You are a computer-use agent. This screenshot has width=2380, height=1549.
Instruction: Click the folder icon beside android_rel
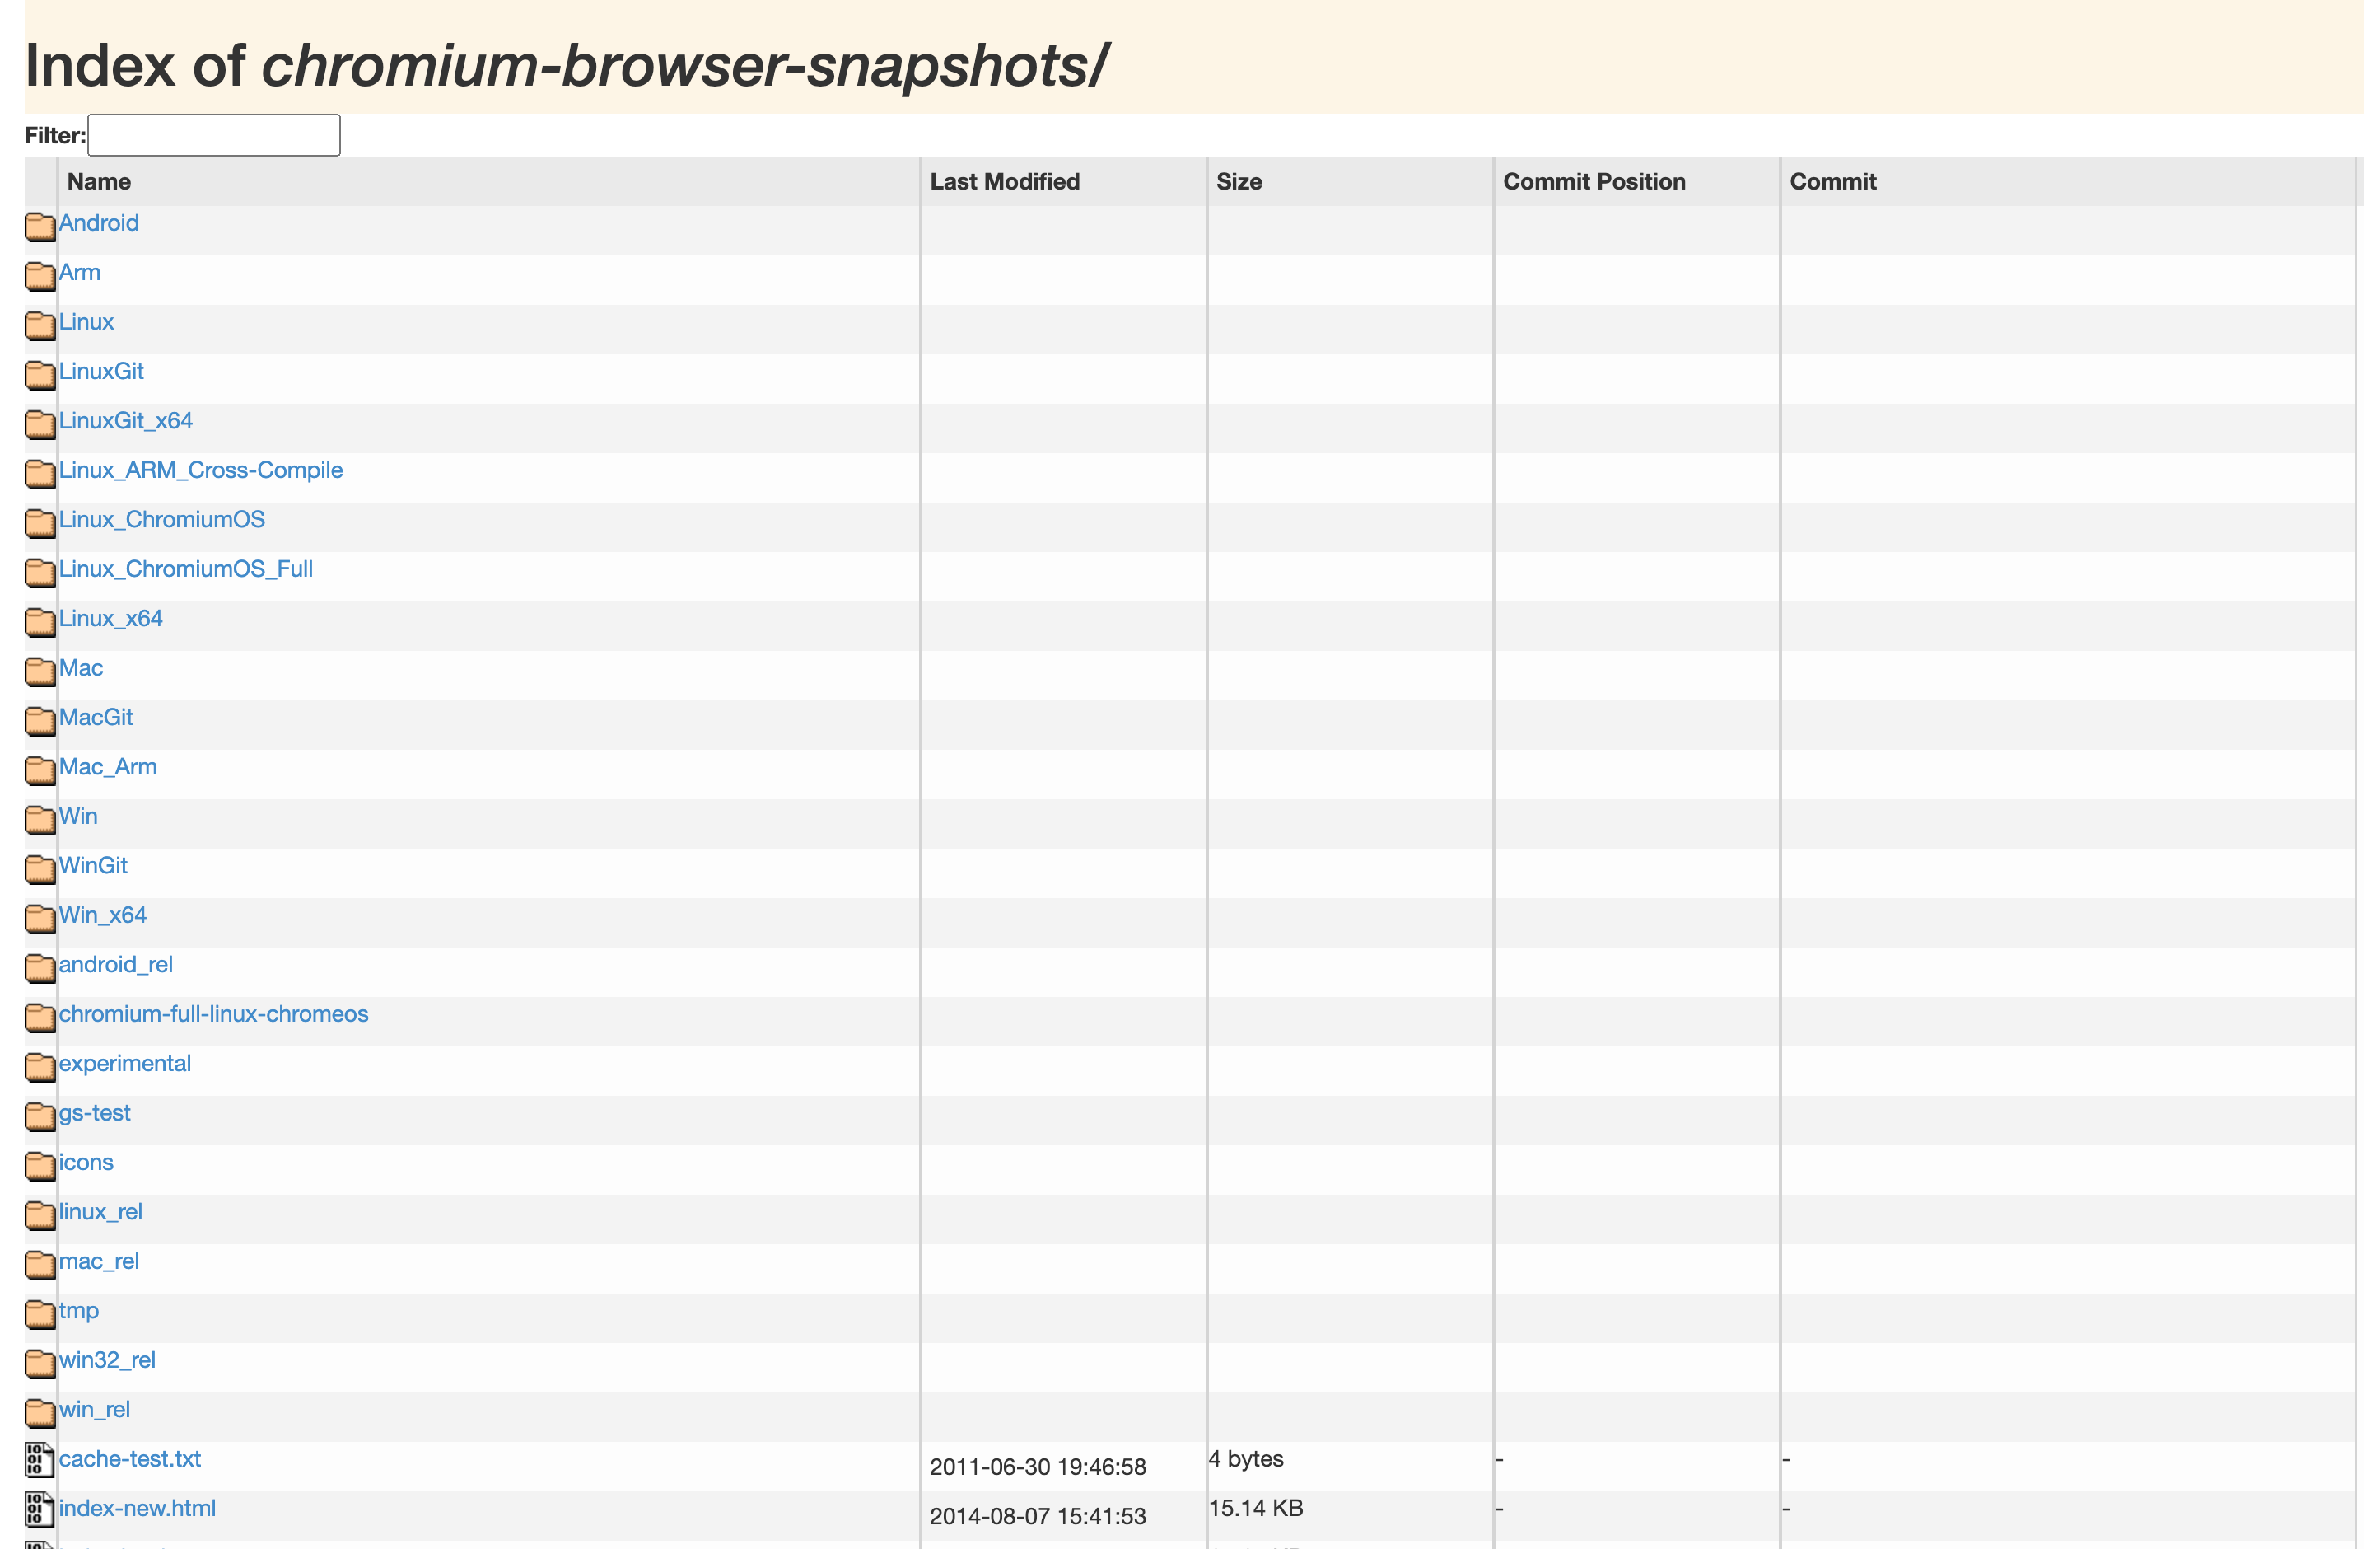(x=40, y=967)
